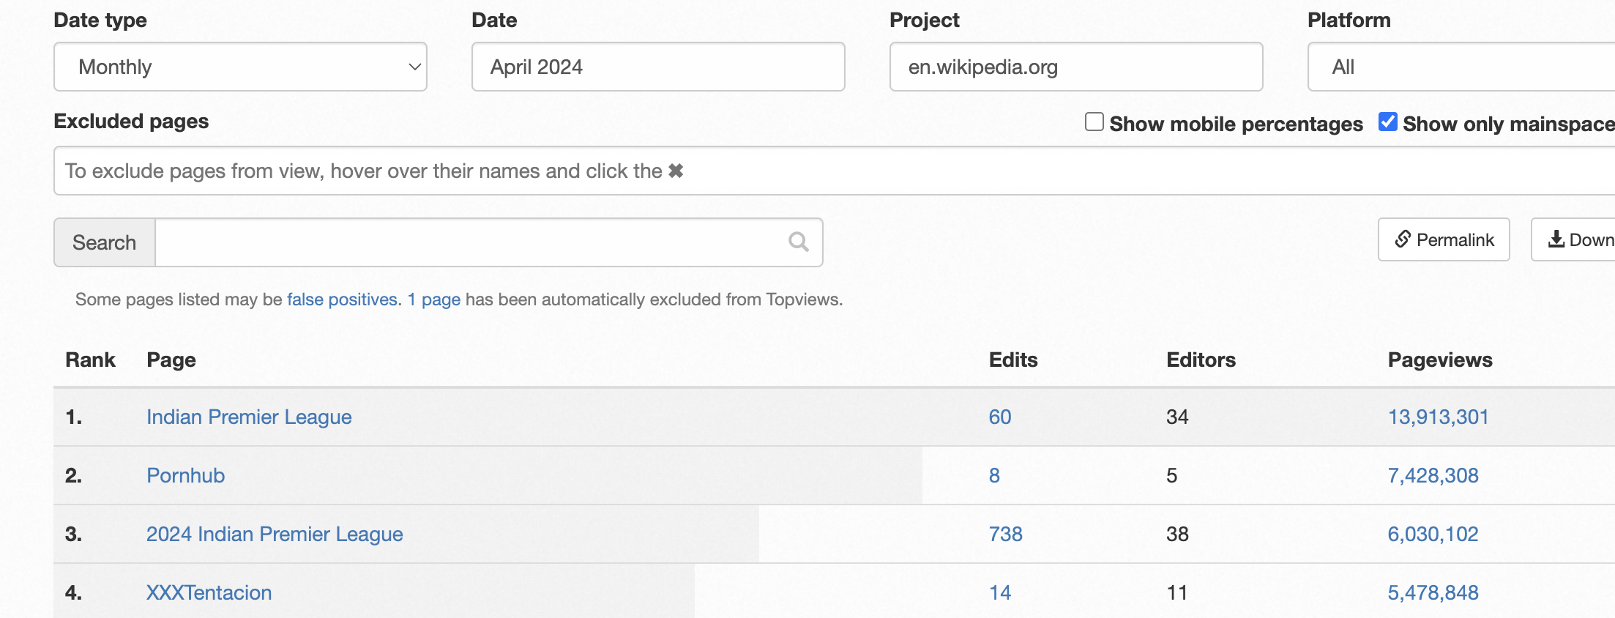Sort table by Pageviews column header
This screenshot has width=1615, height=618.
click(1440, 360)
